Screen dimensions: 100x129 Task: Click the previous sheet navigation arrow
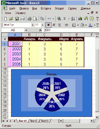(x=7, y=121)
